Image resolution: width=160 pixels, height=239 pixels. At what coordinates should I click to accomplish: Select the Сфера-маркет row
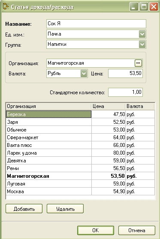80,137
